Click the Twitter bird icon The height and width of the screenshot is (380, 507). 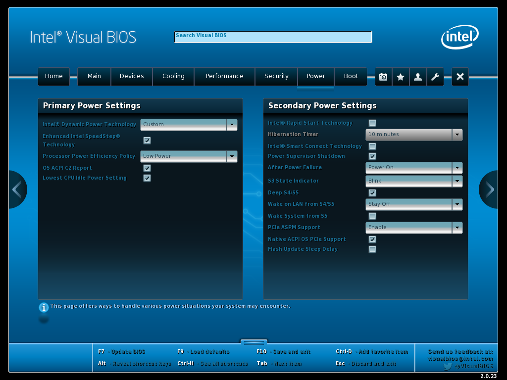click(x=448, y=366)
